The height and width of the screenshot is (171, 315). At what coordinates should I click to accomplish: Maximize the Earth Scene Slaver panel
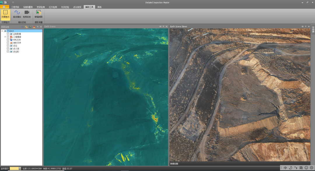click(x=302, y=27)
